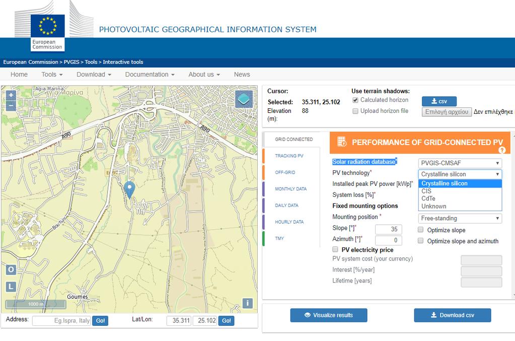The width and height of the screenshot is (515, 341).
Task: Click the PV system cost field
Action: 481,260
